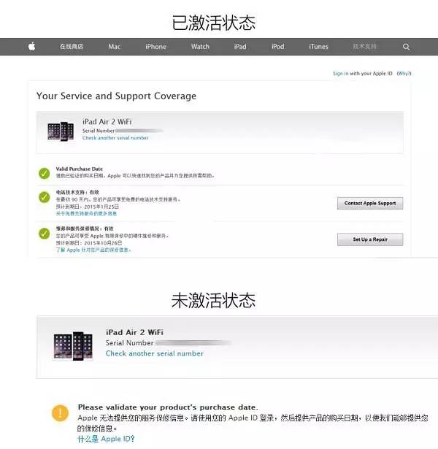Screen dimensions: 438x449
Task: Click the Sign in link
Action: [340, 74]
